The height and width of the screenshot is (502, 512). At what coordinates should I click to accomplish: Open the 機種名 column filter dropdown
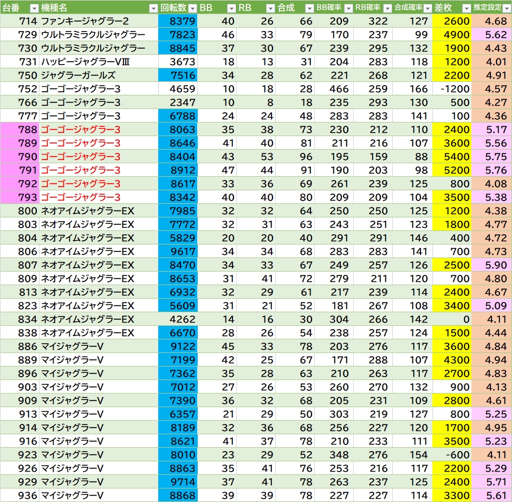tap(153, 8)
